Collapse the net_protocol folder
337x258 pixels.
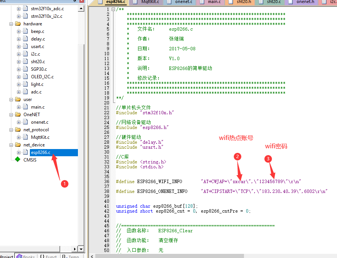(x=11, y=130)
